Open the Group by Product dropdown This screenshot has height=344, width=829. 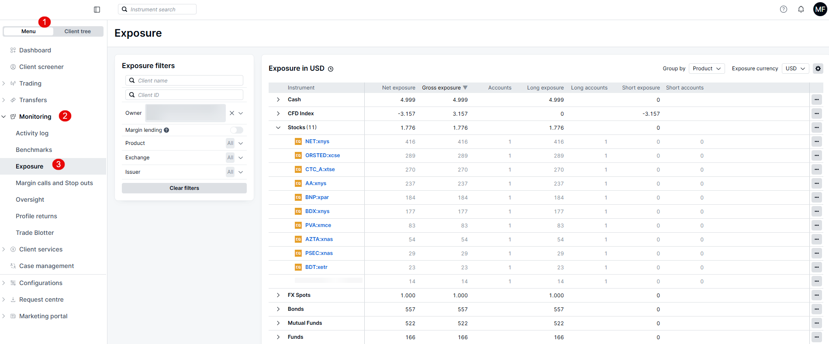coord(706,69)
